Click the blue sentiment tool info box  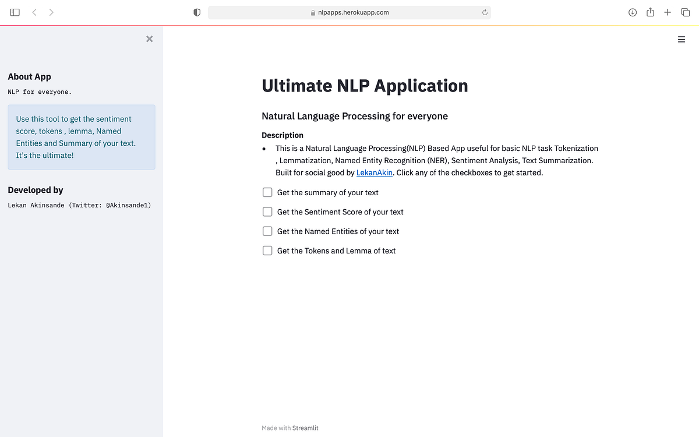tap(81, 137)
